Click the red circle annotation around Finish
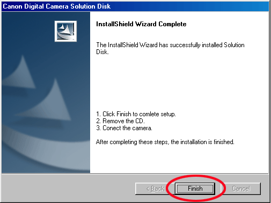Viewport: 271px width, 203px height. pos(196,188)
